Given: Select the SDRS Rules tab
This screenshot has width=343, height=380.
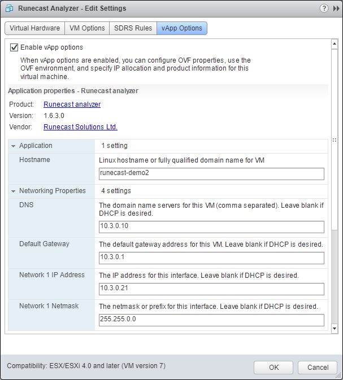Looking at the screenshot, I should (133, 28).
